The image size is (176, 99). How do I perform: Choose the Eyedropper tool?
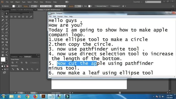coord(3,45)
